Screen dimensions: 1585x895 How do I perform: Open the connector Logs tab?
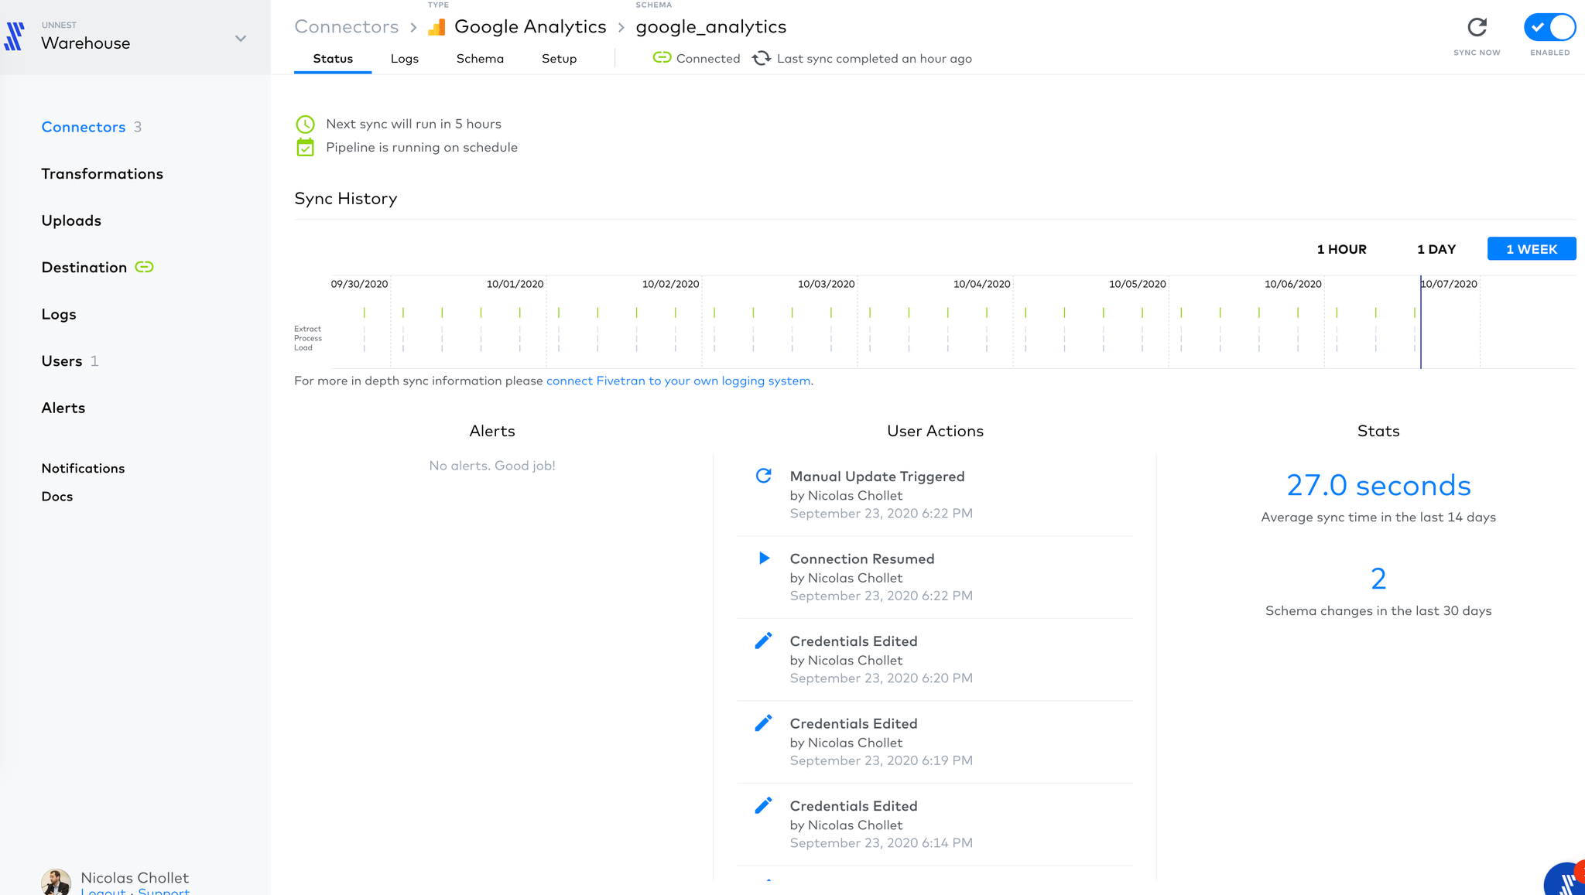(404, 59)
